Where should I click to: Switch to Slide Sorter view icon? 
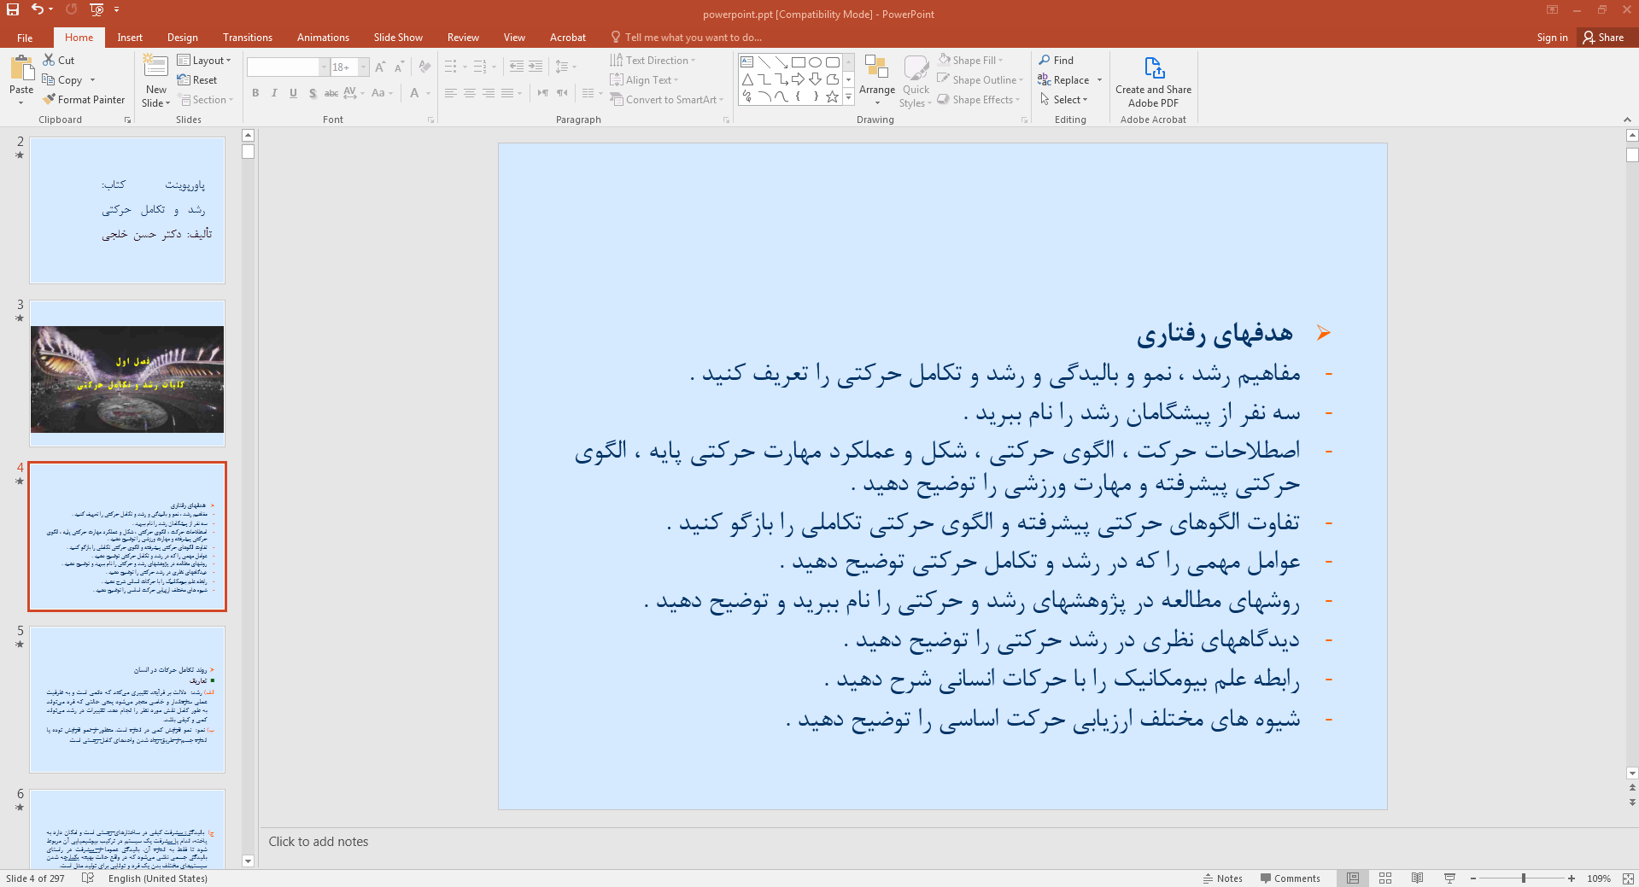[x=1385, y=878]
